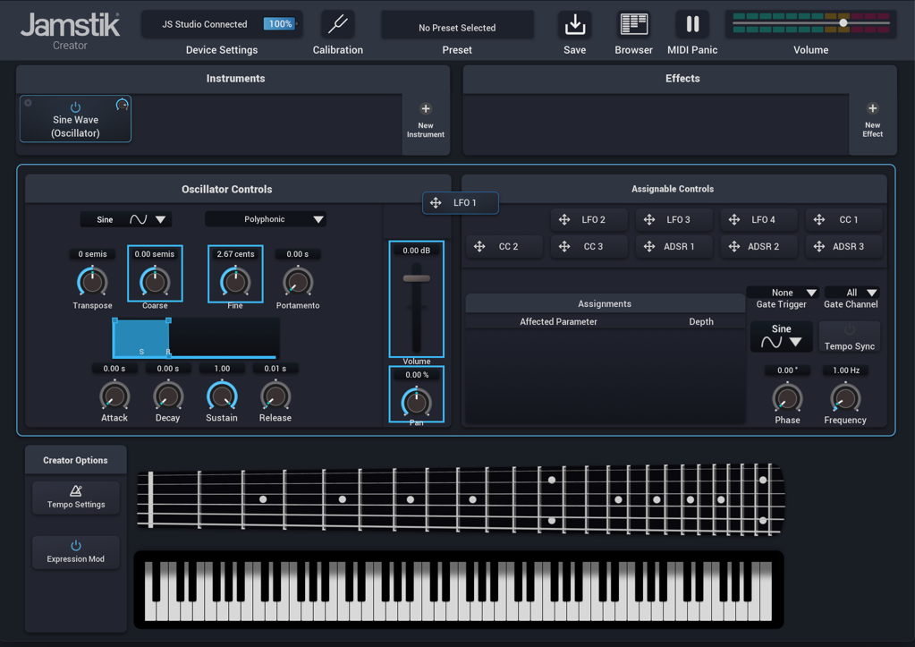Click the Pan knob
This screenshot has height=647, width=915.
pyautogui.click(x=416, y=402)
